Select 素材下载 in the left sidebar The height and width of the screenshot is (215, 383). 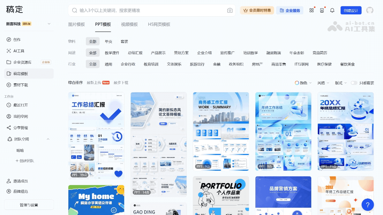[x=19, y=85]
